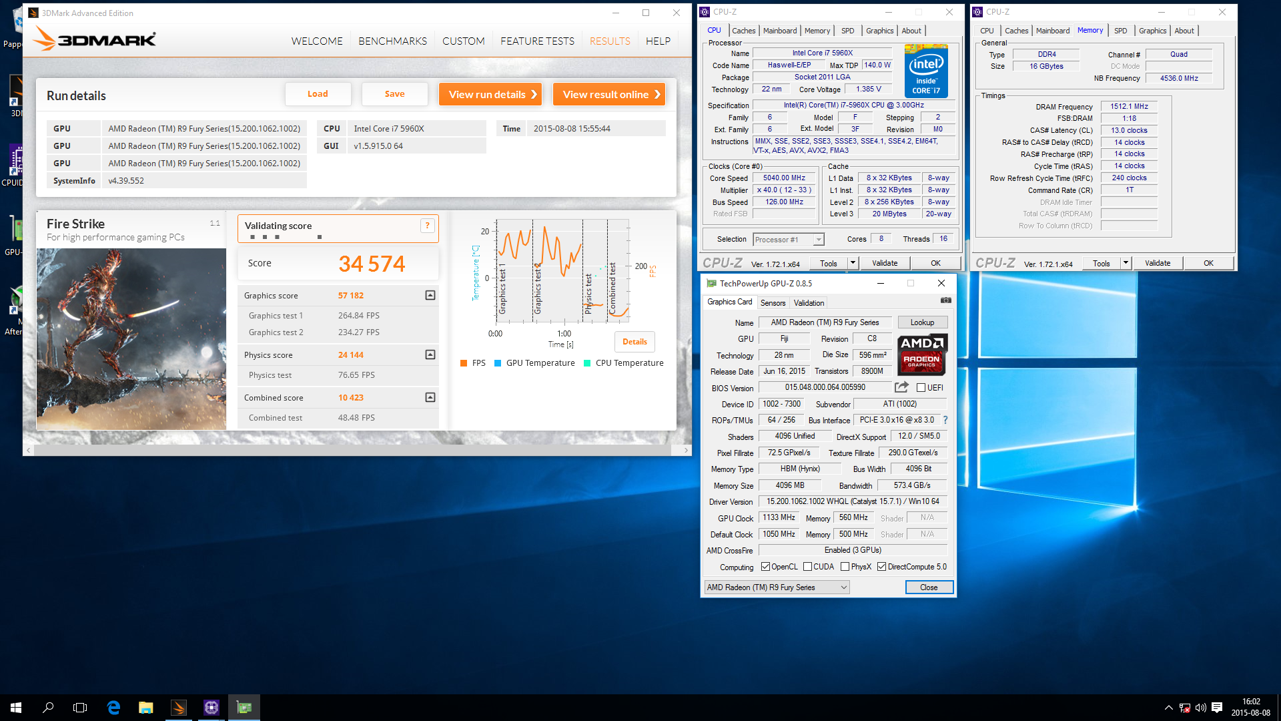This screenshot has width=1281, height=721.
Task: Click the Load button in Run details
Action: (x=318, y=94)
